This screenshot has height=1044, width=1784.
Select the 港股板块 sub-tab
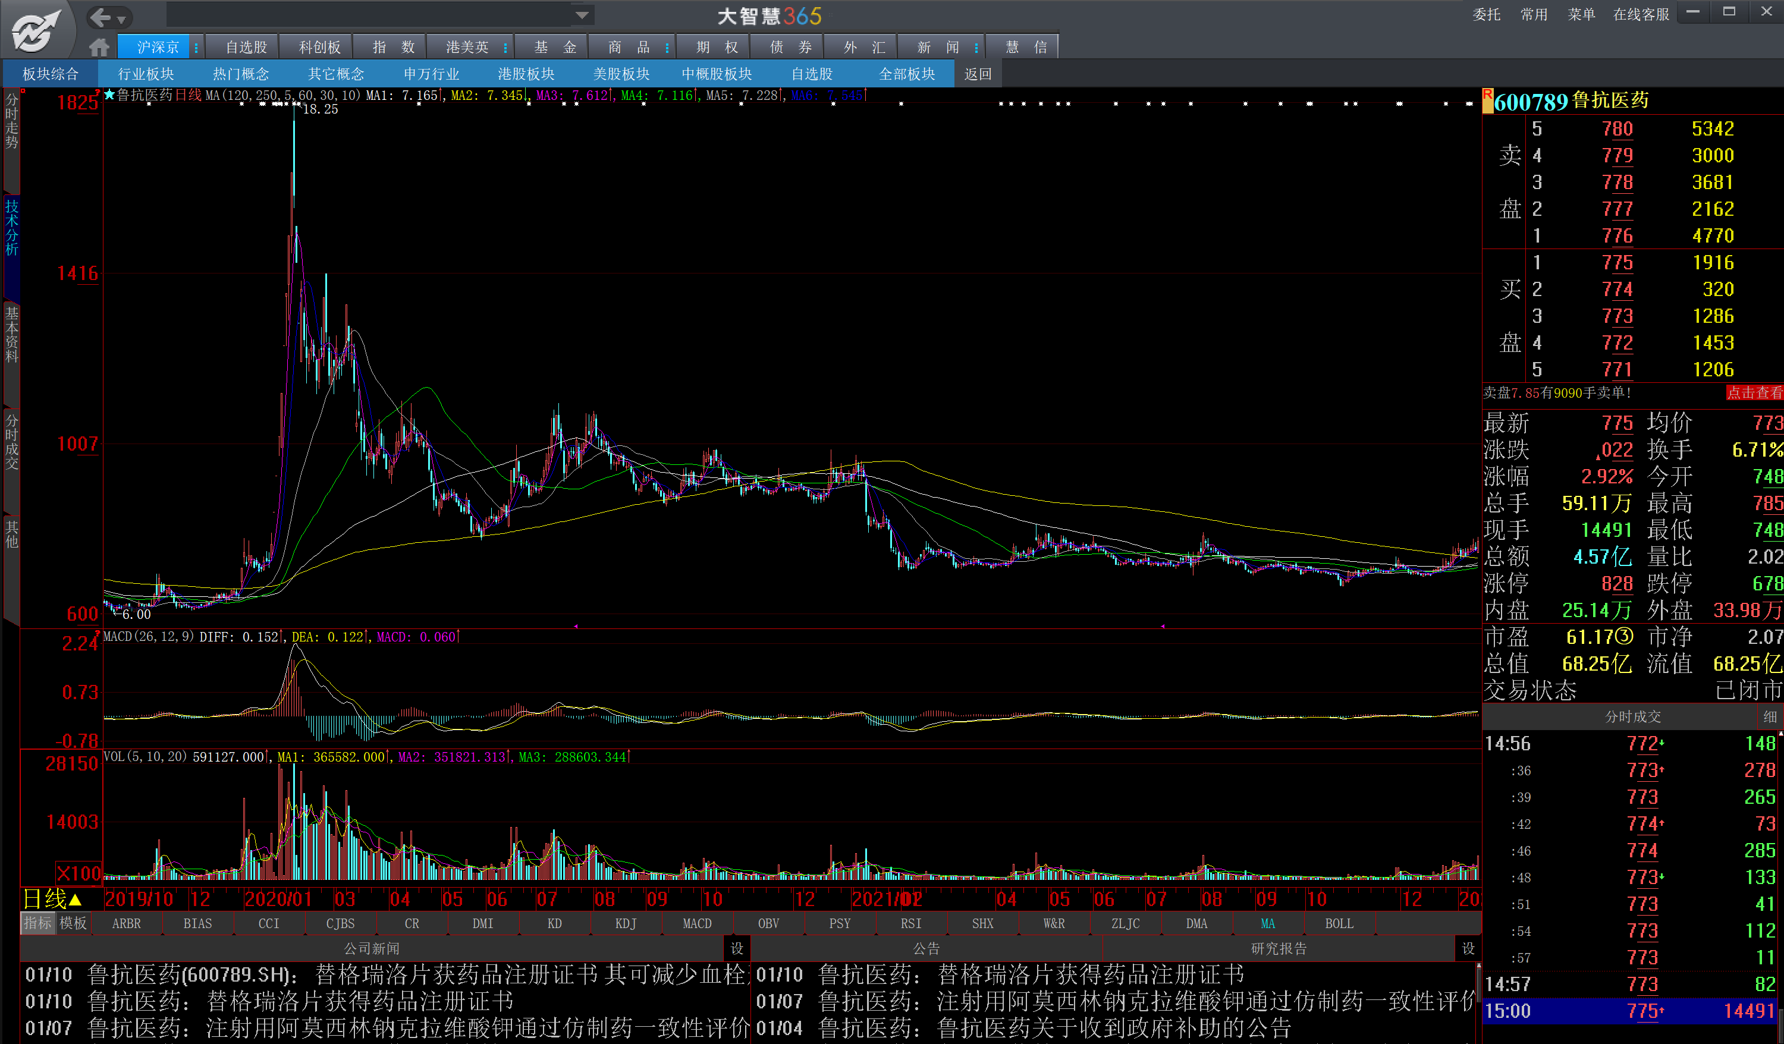click(x=526, y=74)
